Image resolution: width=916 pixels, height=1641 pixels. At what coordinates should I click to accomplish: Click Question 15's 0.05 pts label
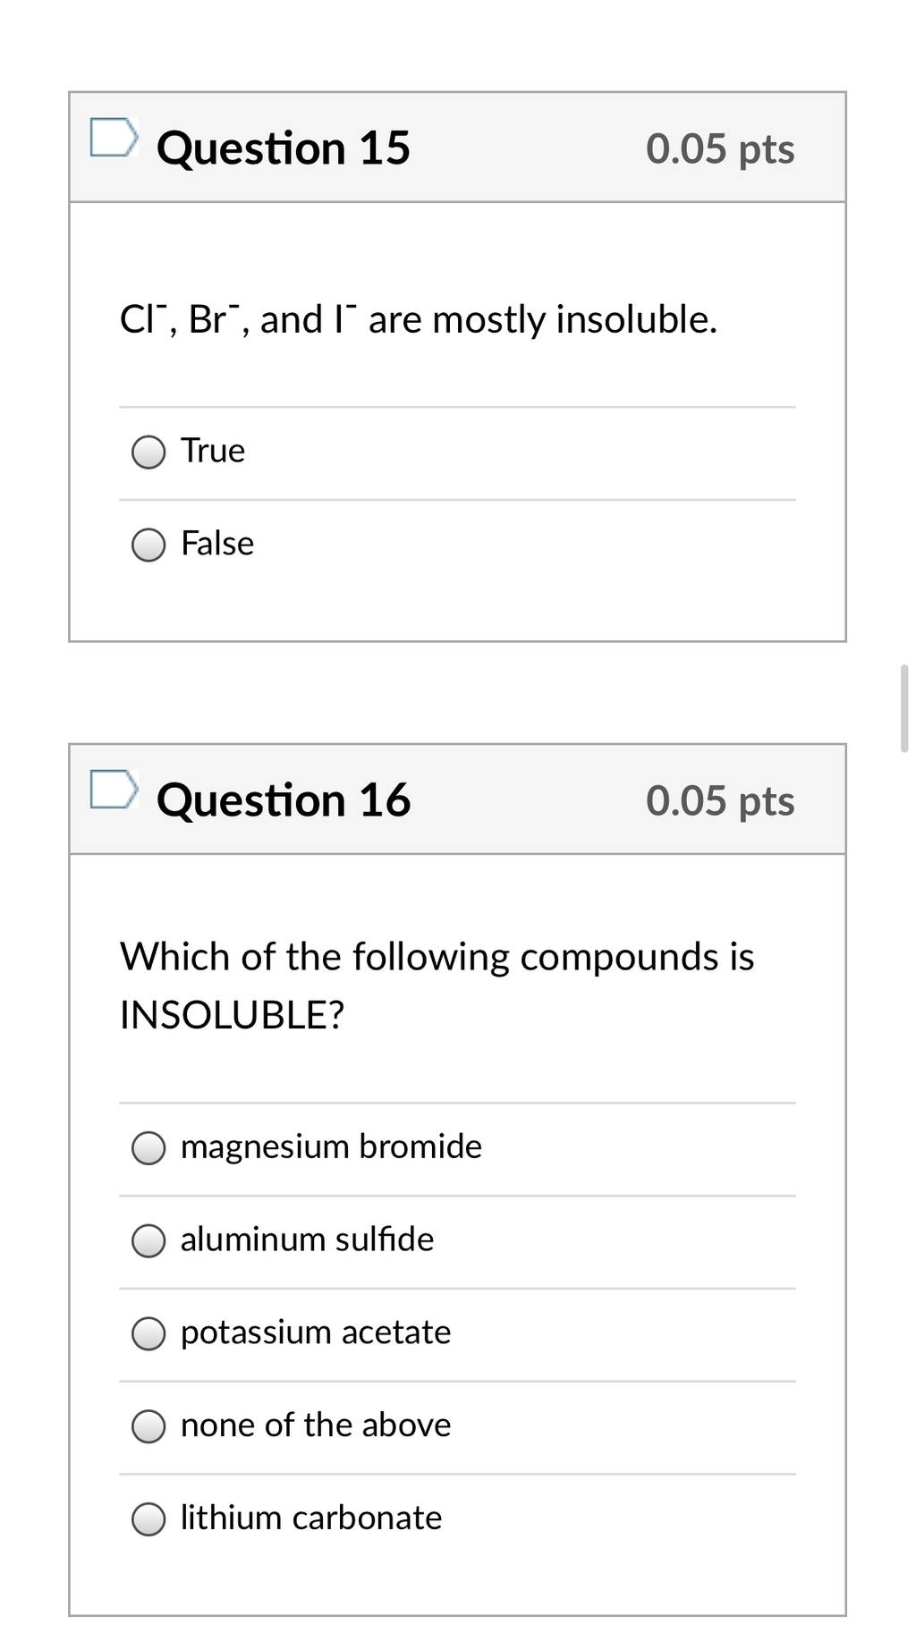[x=720, y=148]
